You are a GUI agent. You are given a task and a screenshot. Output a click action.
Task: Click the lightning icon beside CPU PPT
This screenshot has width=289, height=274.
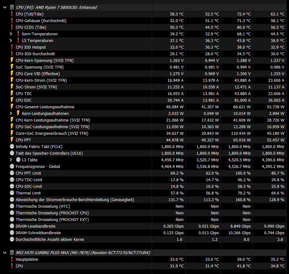pos(12,140)
